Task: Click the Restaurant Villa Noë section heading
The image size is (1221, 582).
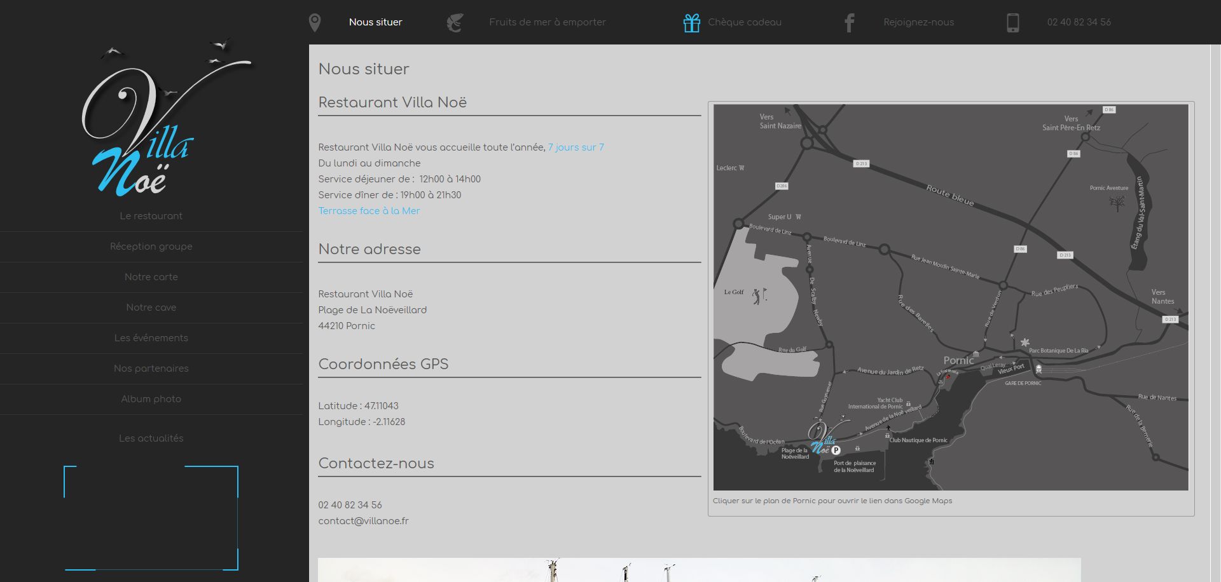Action: 392,102
